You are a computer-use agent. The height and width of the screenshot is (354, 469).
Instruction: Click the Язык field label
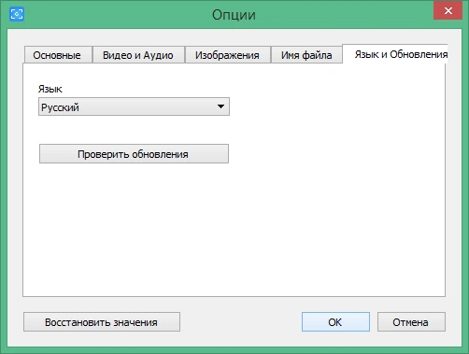pyautogui.click(x=50, y=89)
